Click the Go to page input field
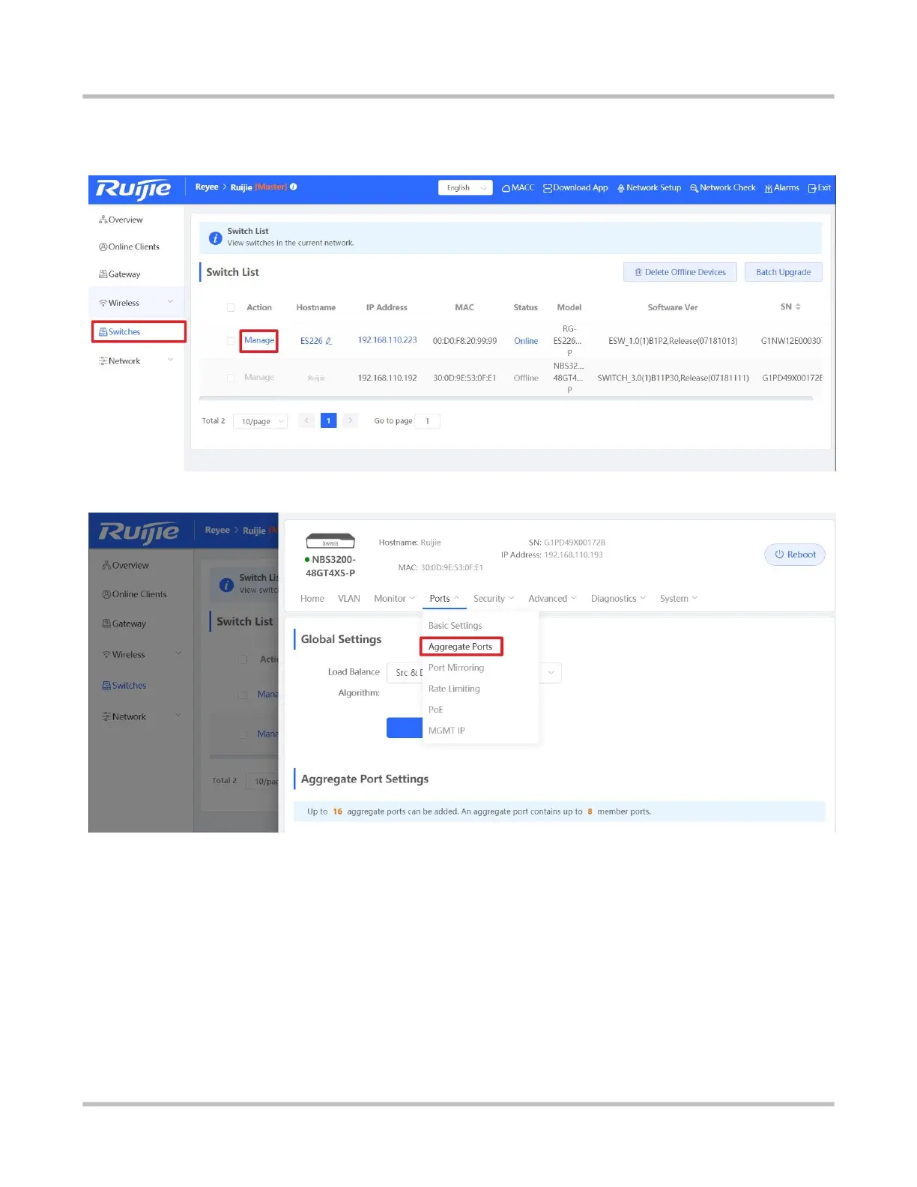This screenshot has width=917, height=1187. coord(428,421)
